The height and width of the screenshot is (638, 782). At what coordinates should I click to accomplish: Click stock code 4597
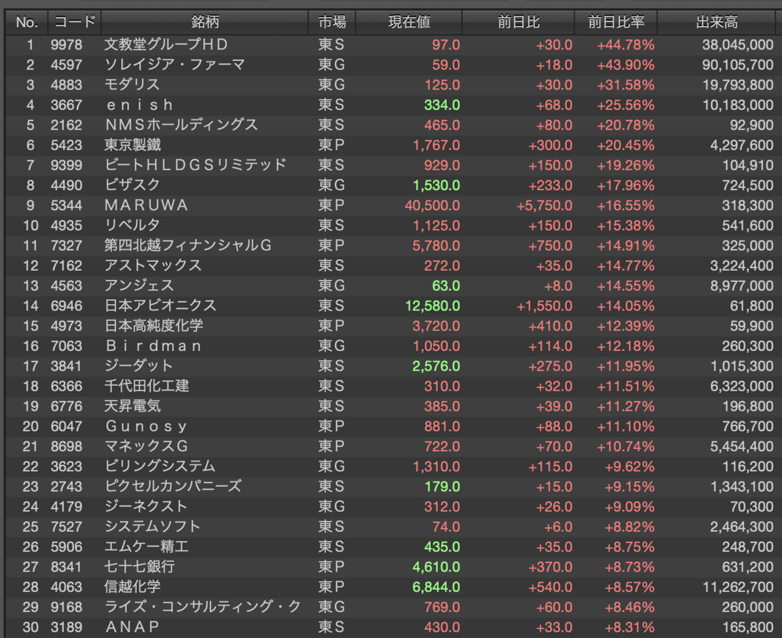coord(66,65)
